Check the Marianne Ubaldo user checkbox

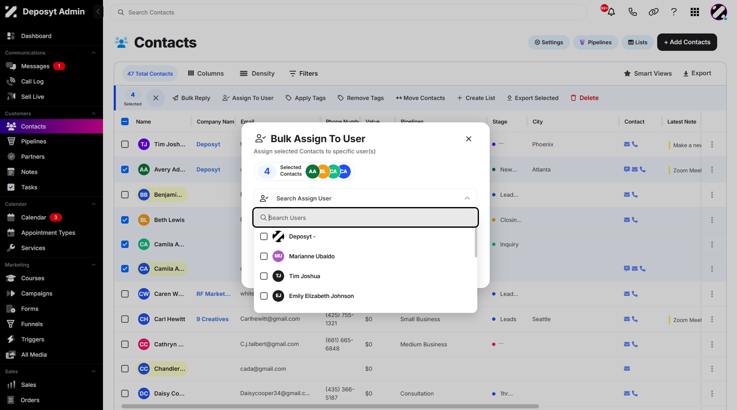(x=264, y=256)
